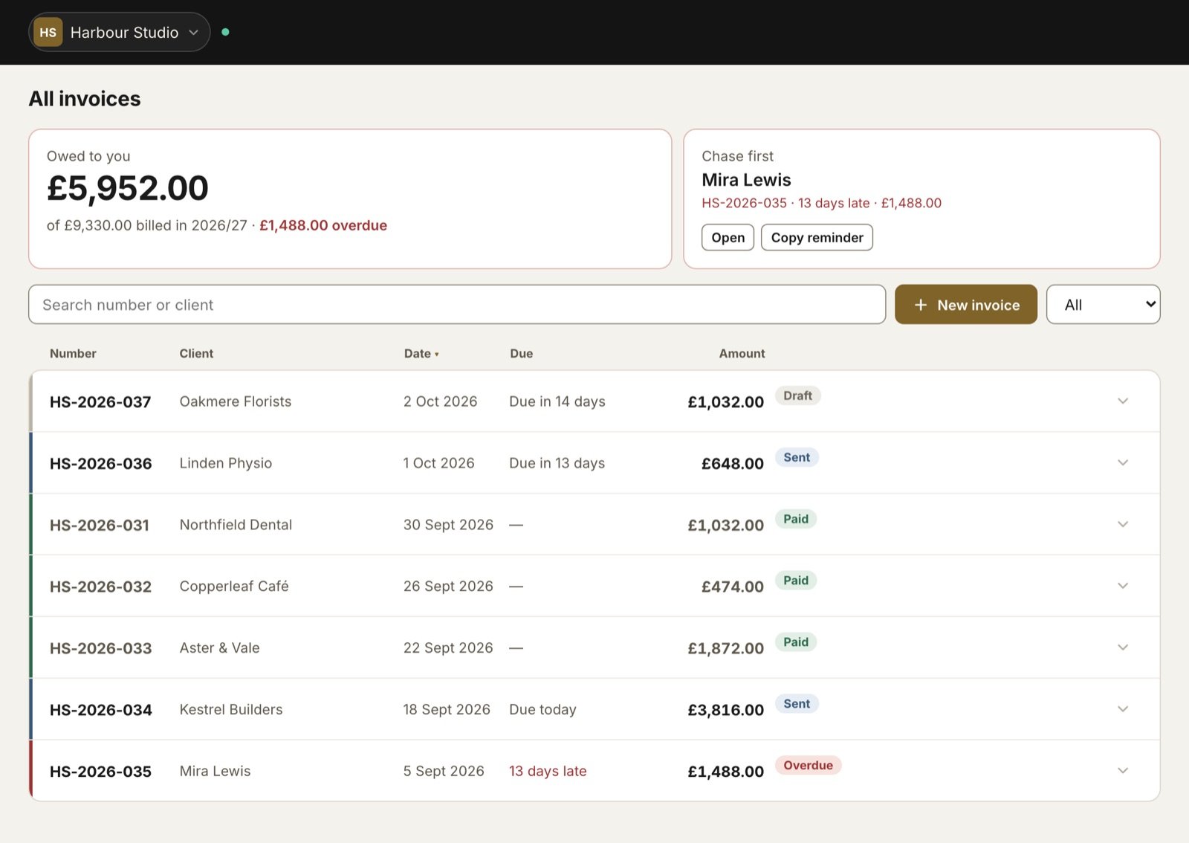
Task: Click Mira Lewis heading in Chase first card
Action: coord(746,180)
